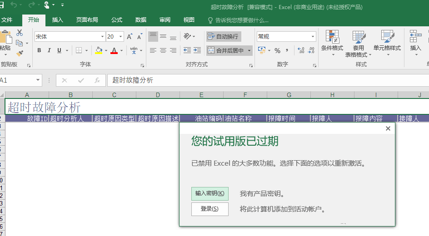This screenshot has width=429, height=236.
Task: Open number group dialog launcher
Action: coord(314,65)
